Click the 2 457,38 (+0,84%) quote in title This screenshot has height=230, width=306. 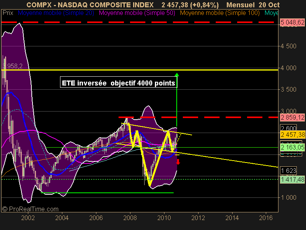point(190,5)
